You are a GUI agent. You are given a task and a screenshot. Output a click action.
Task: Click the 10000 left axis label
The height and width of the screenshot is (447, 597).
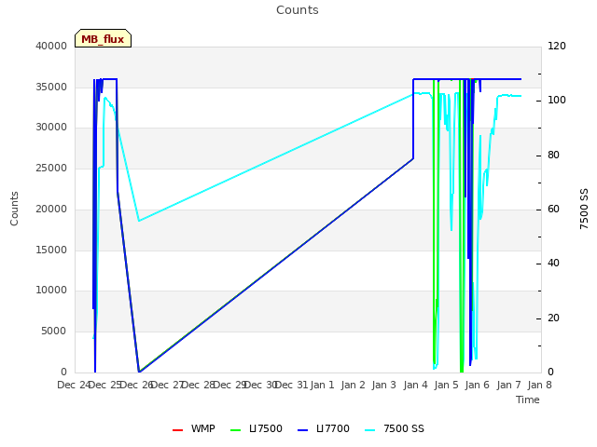pos(51,290)
